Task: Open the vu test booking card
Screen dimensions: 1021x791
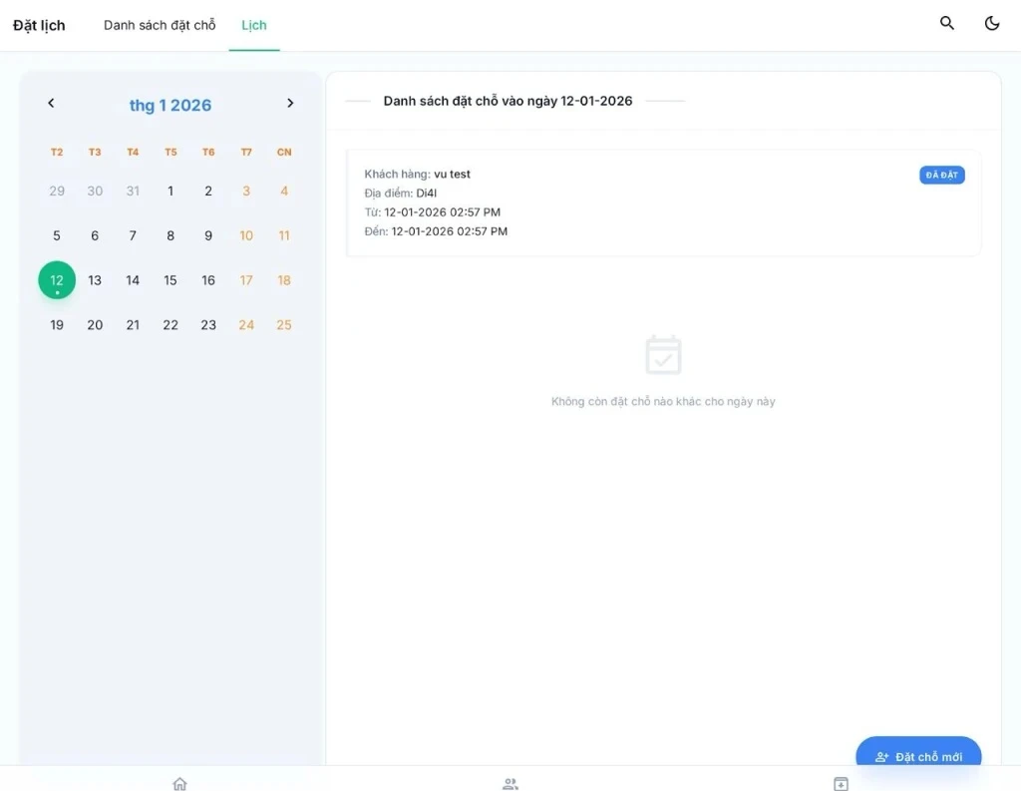Action: tap(663, 203)
